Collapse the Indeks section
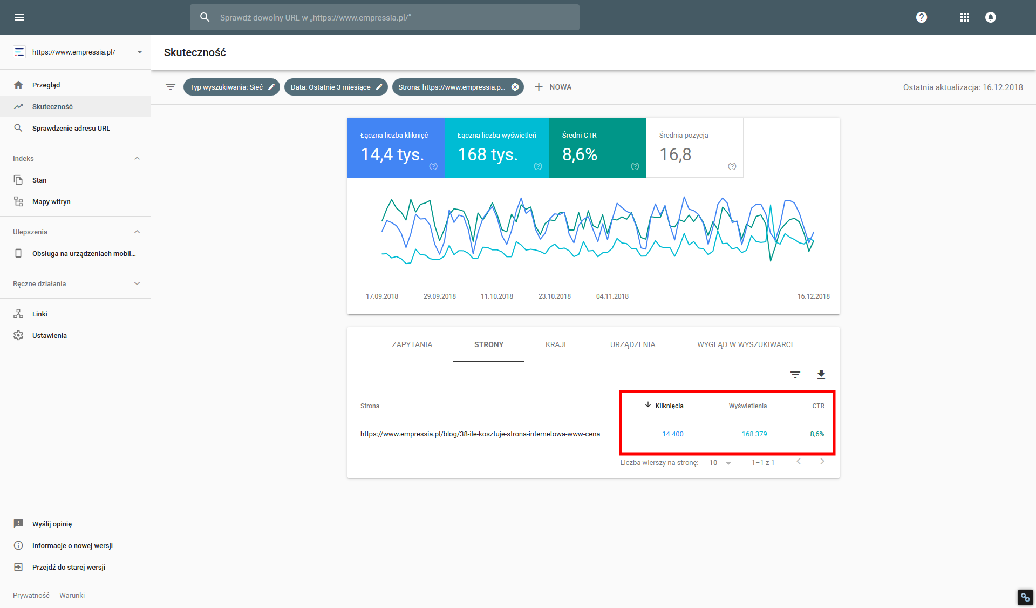 point(137,158)
